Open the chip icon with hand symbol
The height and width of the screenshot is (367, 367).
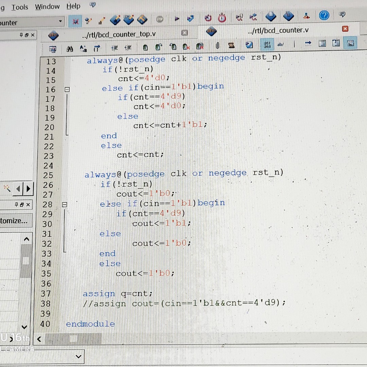tap(289, 16)
